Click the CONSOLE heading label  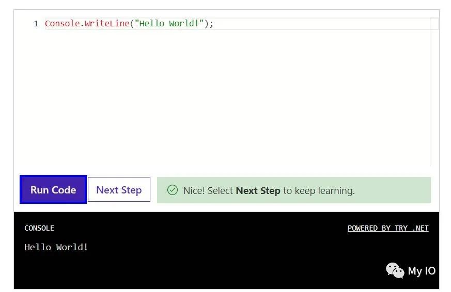(x=39, y=228)
